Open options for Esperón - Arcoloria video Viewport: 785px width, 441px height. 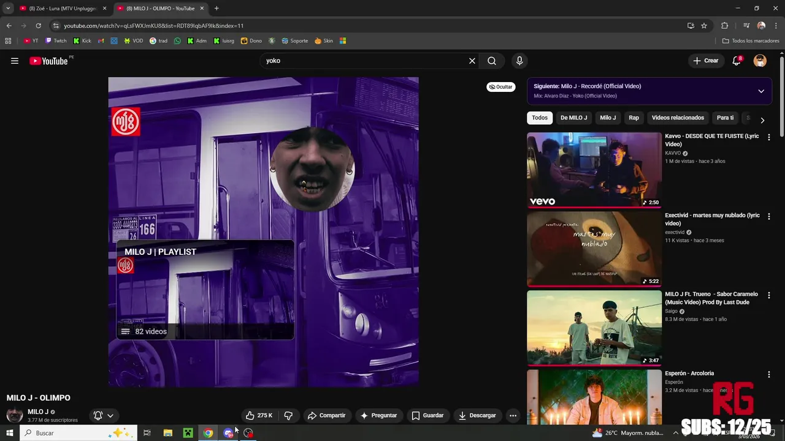click(768, 374)
